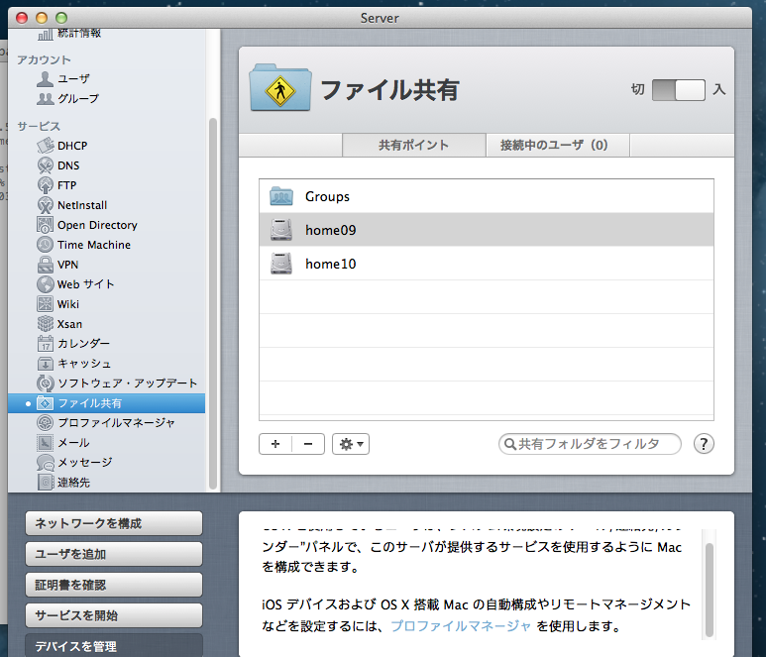The image size is (766, 657).
Task: Open the プロファイルマネージャ hyperlink in help text
Action: pyautogui.click(x=460, y=625)
